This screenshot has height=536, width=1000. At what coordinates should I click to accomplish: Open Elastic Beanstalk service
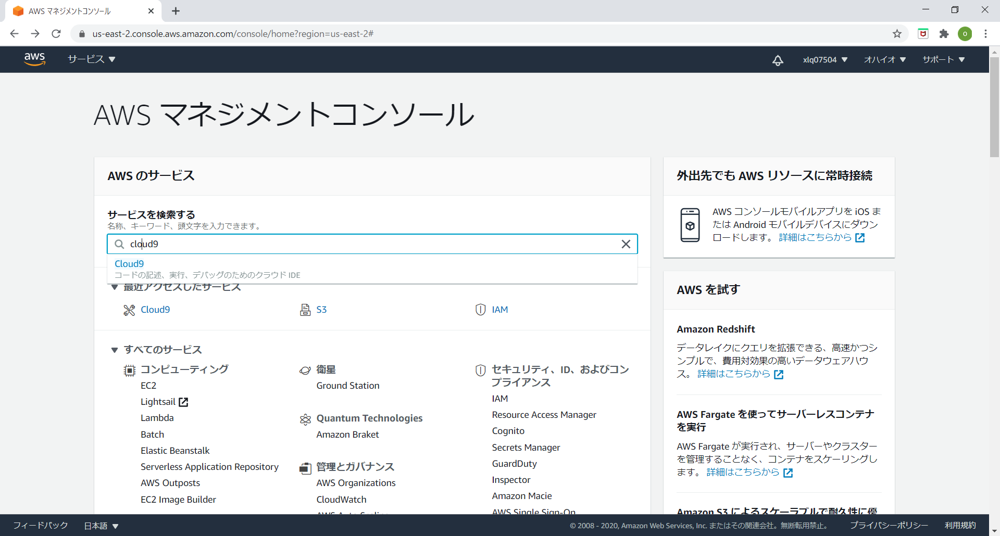pyautogui.click(x=175, y=451)
